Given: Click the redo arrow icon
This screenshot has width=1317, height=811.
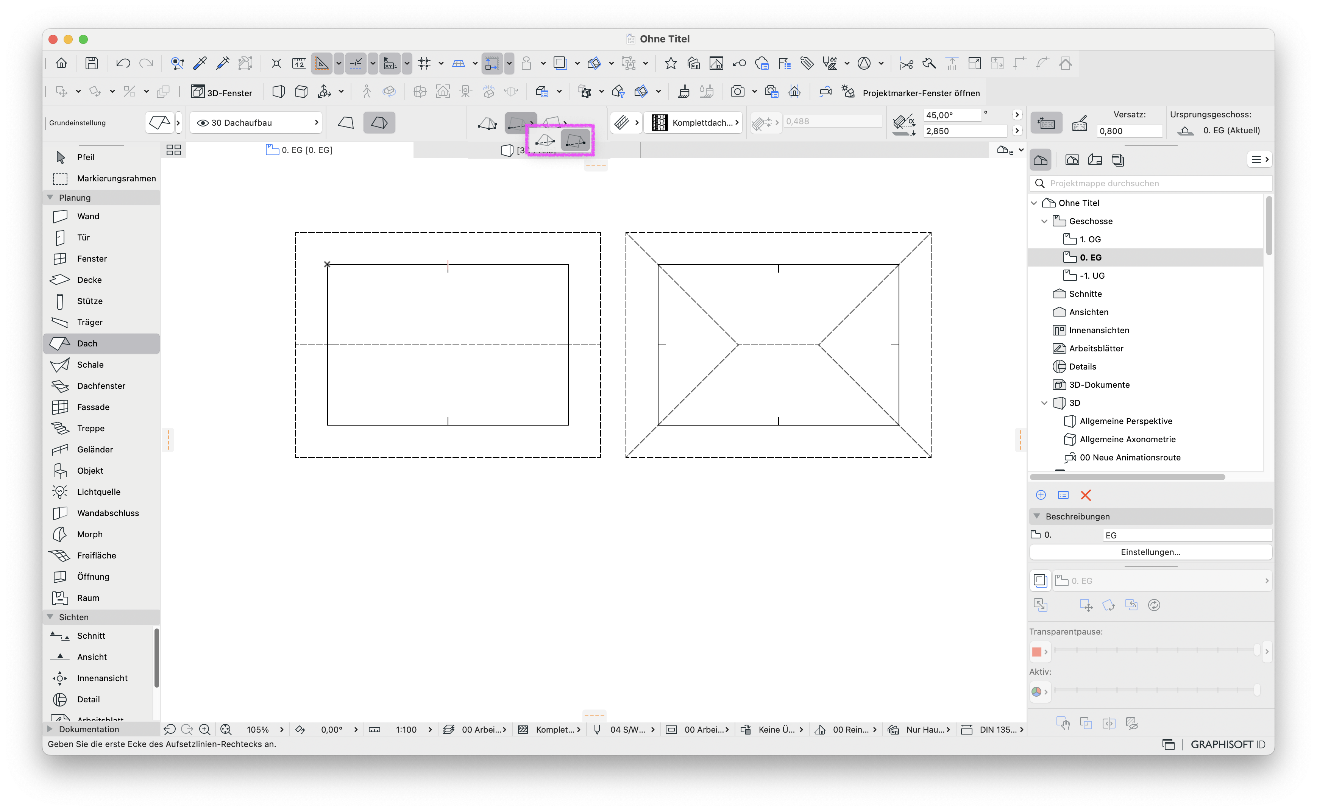Looking at the screenshot, I should coord(146,63).
